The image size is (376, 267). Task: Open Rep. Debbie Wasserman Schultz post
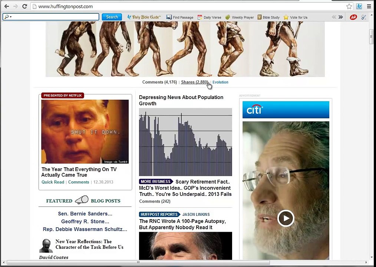click(85, 229)
